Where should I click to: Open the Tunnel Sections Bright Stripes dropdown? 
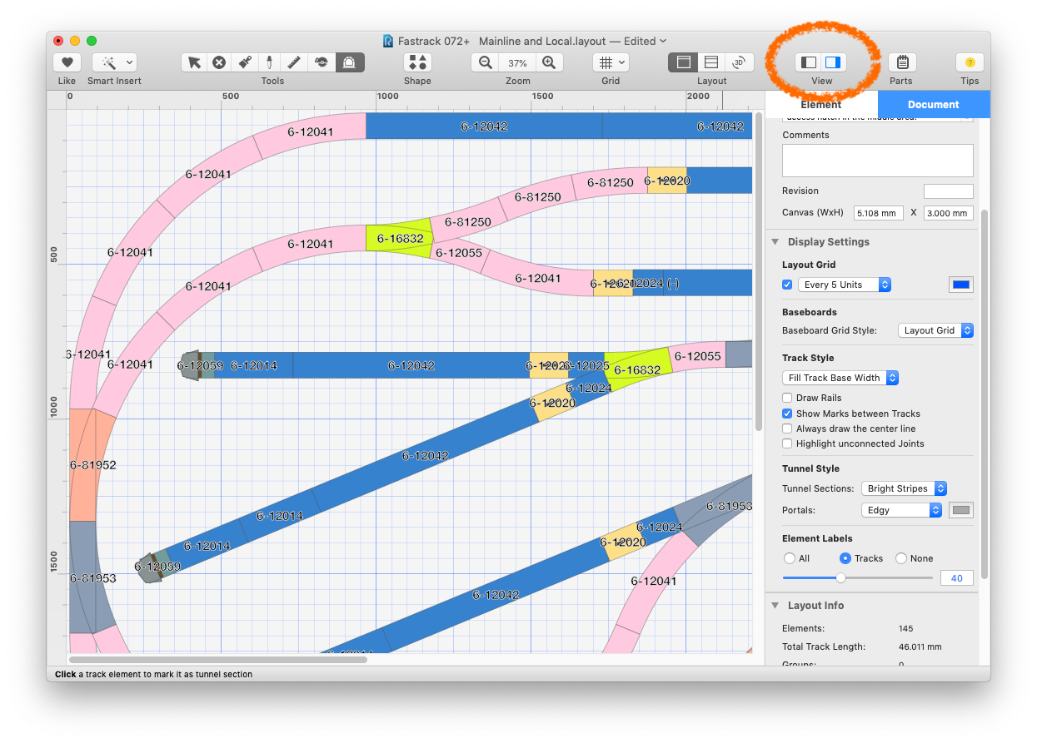click(x=904, y=488)
